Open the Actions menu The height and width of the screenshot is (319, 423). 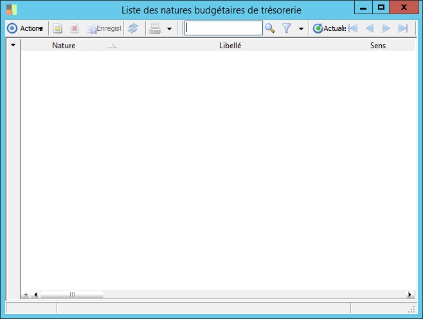point(25,28)
